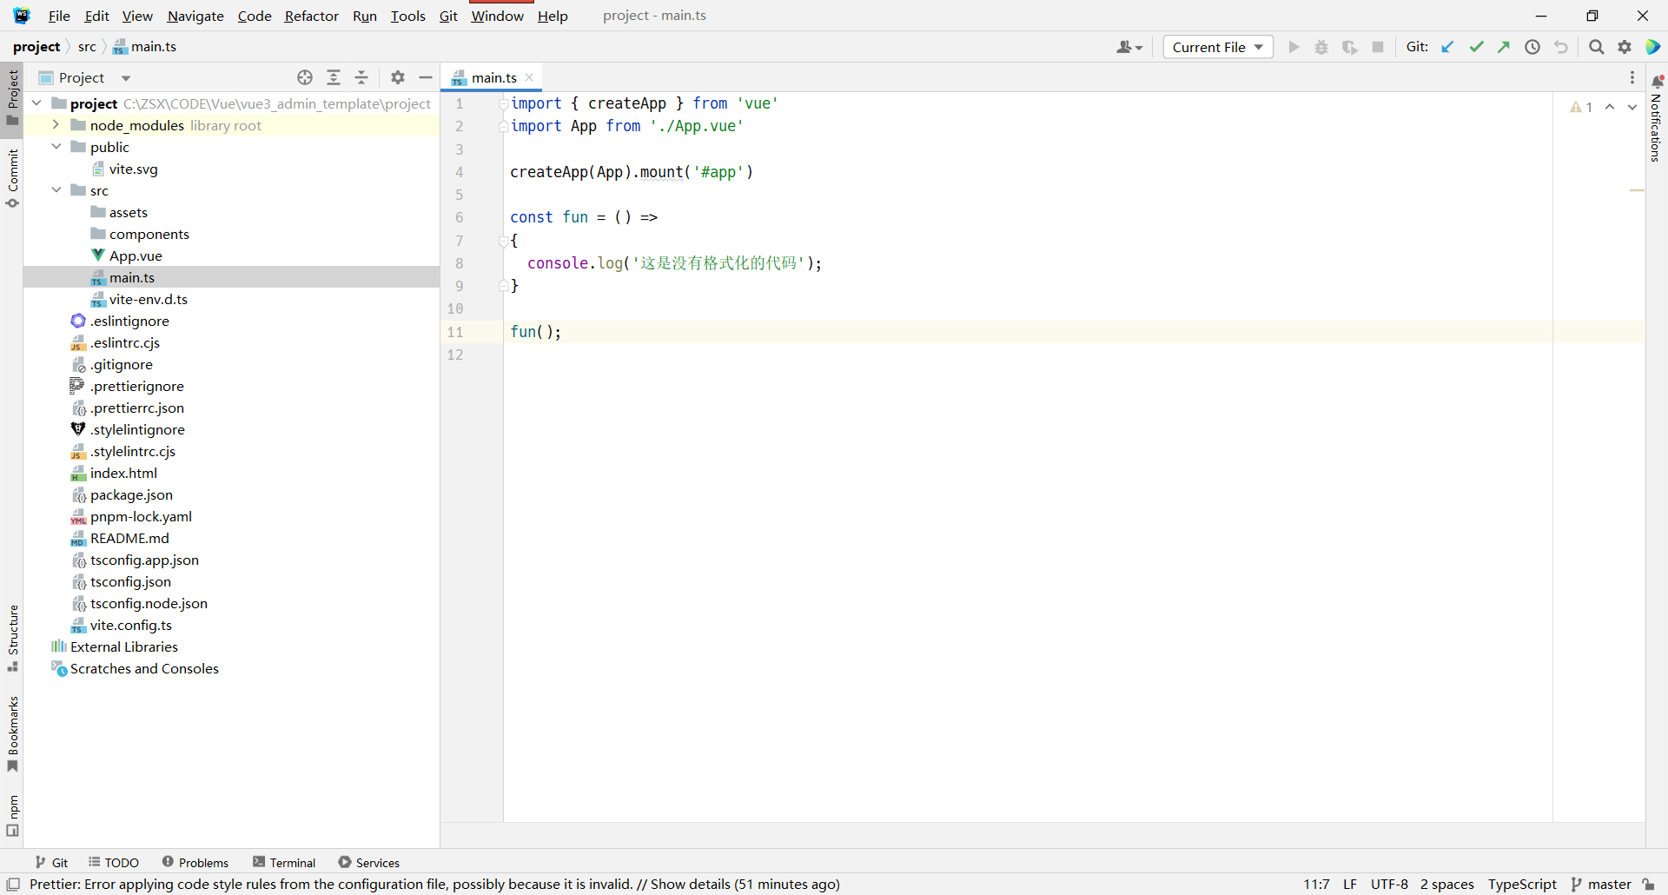The image size is (1668, 895).
Task: Fold the function body at line 7
Action: pos(503,241)
